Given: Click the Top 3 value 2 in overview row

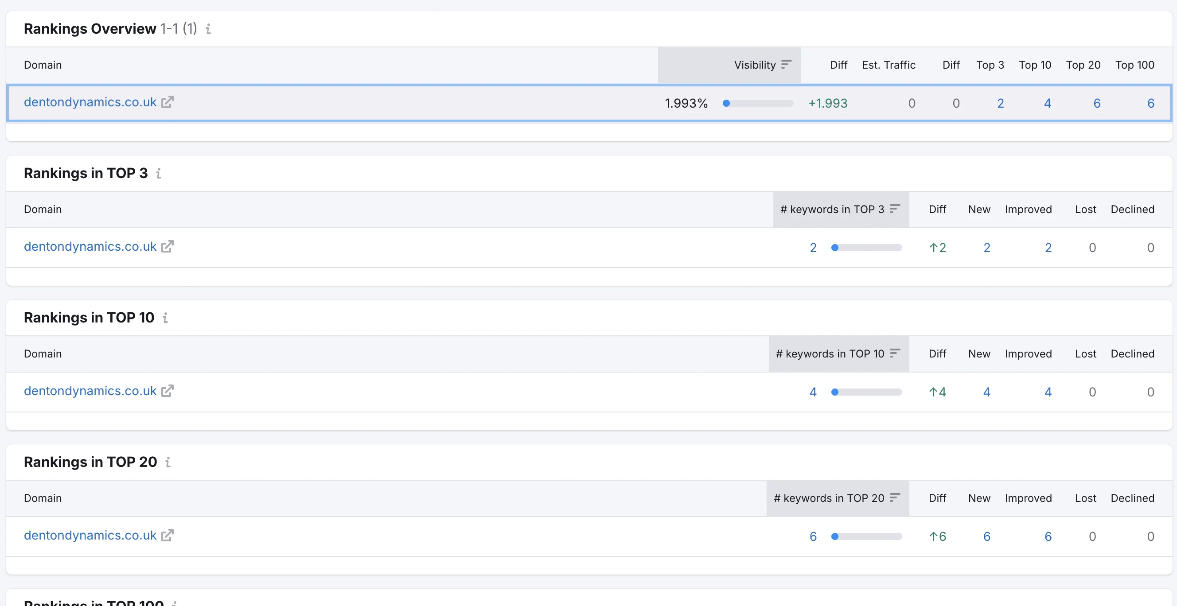Looking at the screenshot, I should pos(1000,103).
